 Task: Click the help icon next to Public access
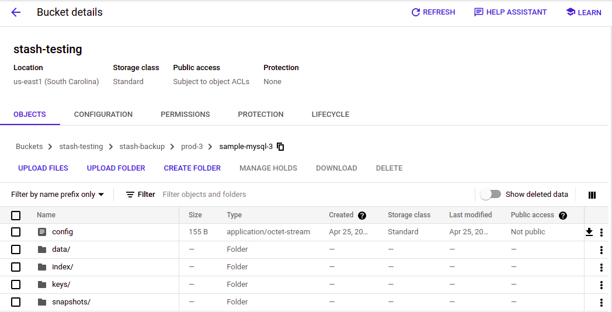click(x=563, y=215)
